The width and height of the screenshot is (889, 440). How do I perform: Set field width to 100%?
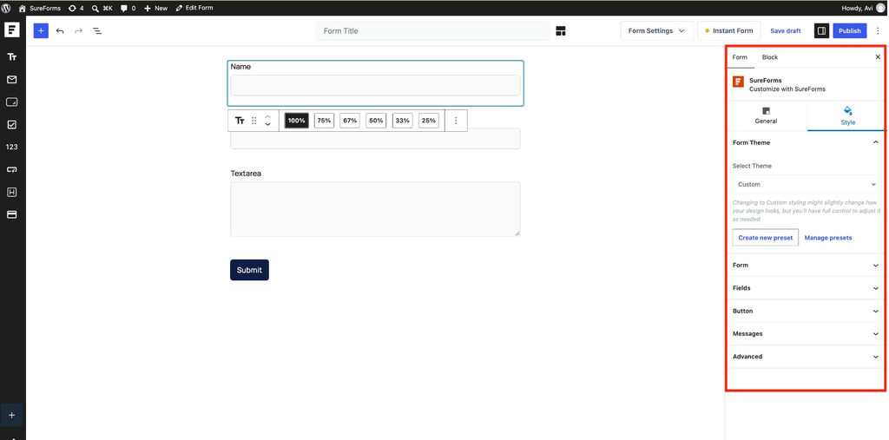tap(296, 121)
